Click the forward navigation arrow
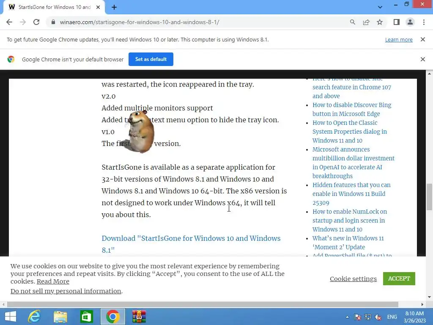Screen dimensions: 433x325 click(x=23, y=22)
